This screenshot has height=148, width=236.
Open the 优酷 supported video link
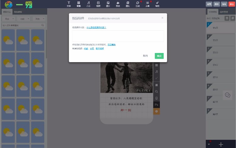[x=86, y=49]
